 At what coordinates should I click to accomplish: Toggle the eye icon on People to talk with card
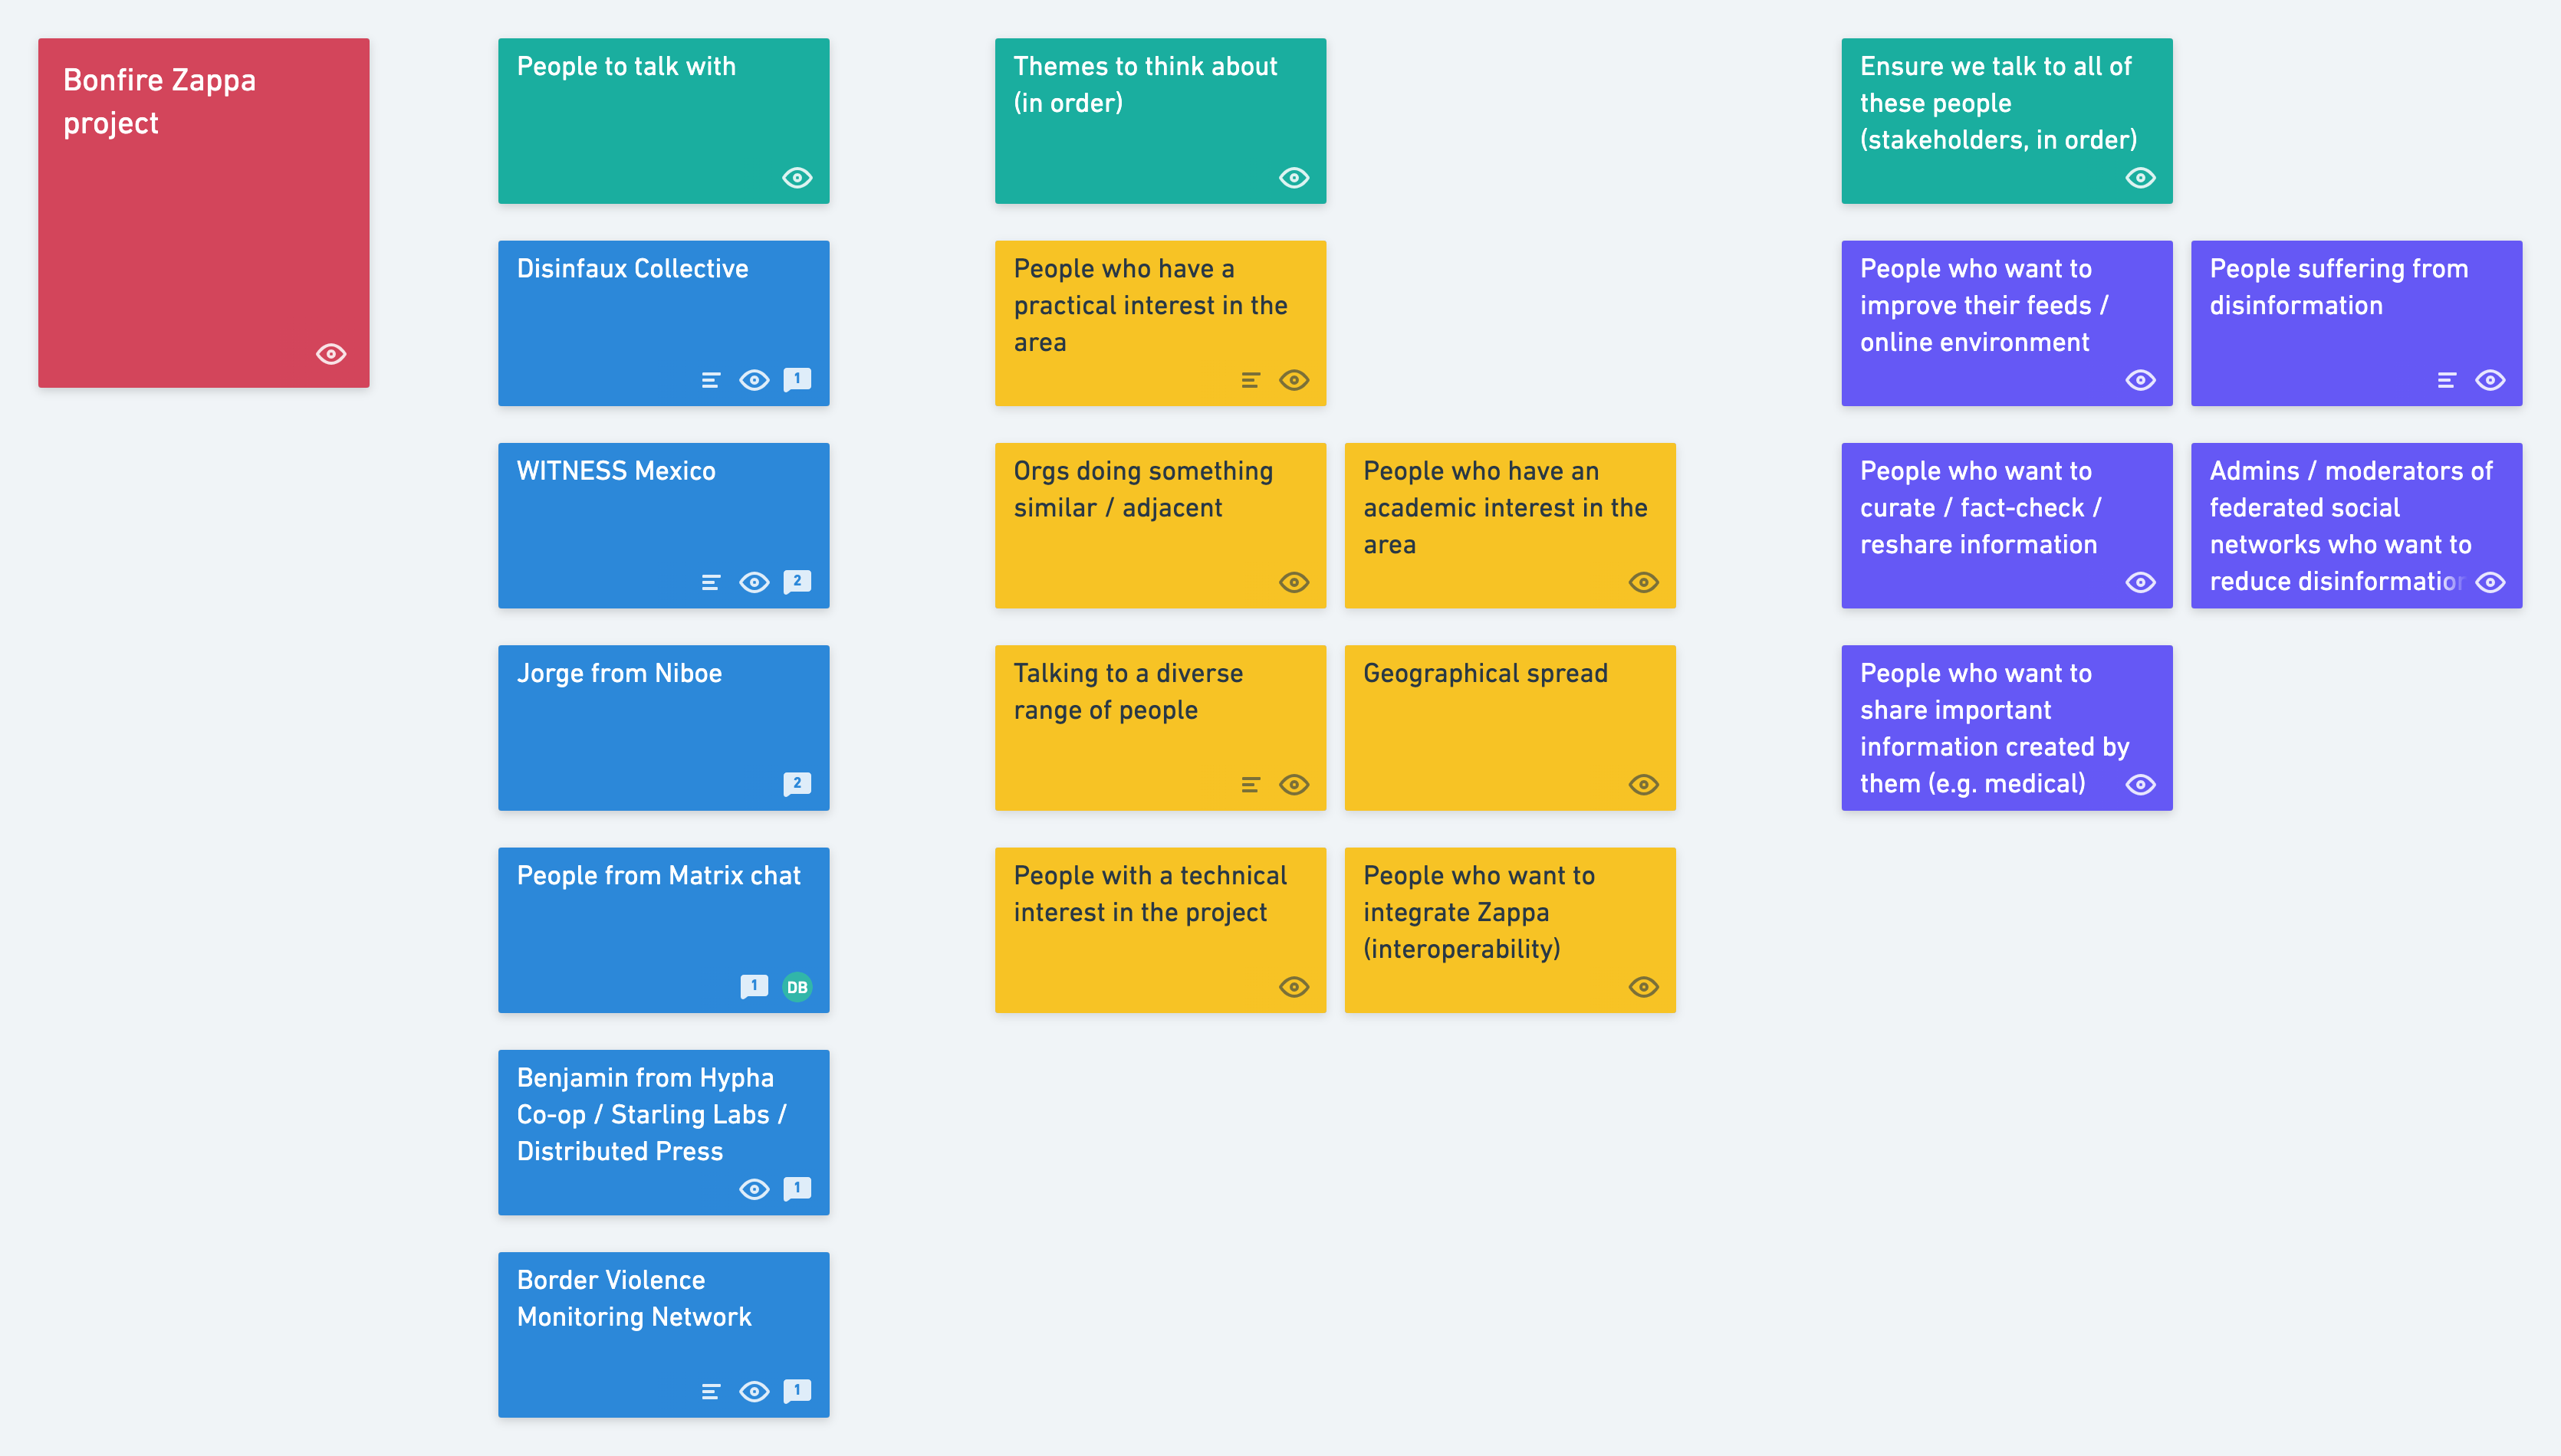click(x=797, y=178)
